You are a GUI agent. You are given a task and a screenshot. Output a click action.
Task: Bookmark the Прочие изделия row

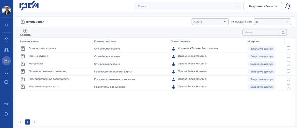288,56
